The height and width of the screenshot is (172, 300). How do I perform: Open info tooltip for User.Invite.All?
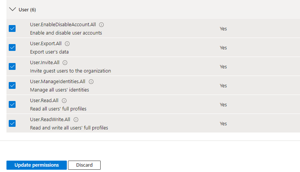click(x=65, y=63)
